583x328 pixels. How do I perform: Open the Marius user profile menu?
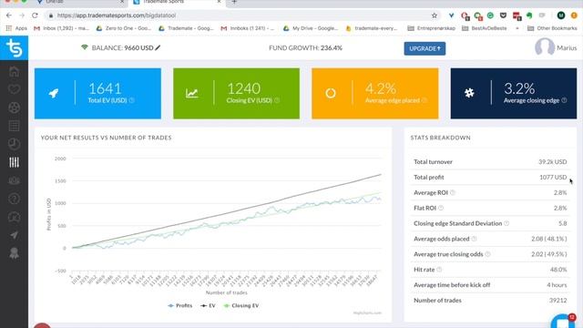(x=556, y=47)
